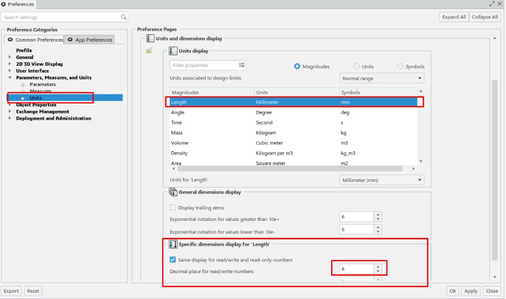
Task: Select the Units radio button
Action: (x=357, y=66)
